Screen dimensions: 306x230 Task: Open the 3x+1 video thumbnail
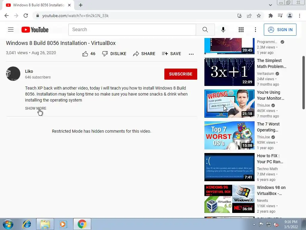[229, 72]
